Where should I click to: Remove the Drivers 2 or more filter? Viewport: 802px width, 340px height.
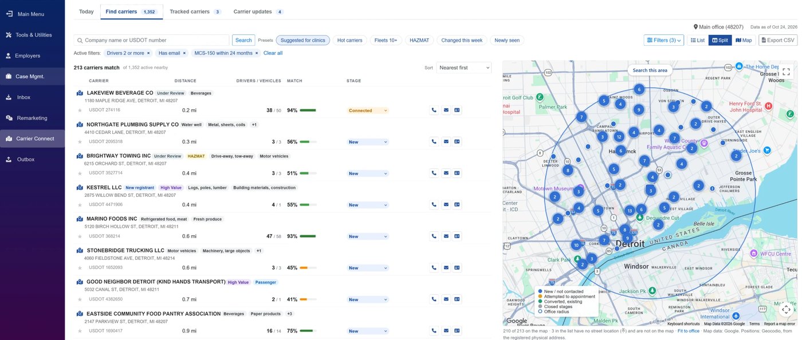[148, 53]
